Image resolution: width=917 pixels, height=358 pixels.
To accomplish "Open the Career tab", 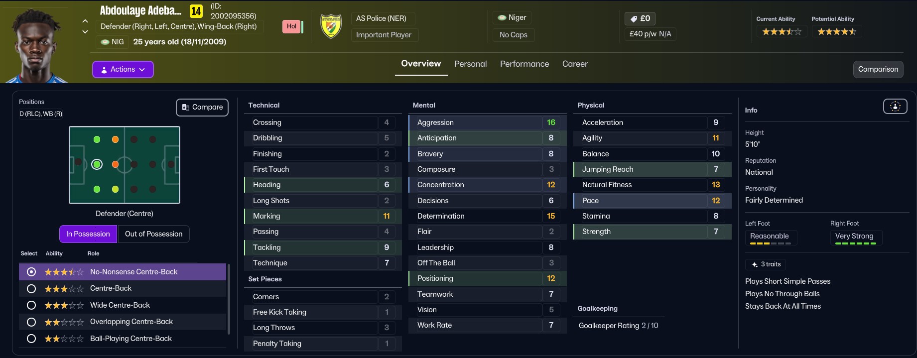I will [575, 64].
